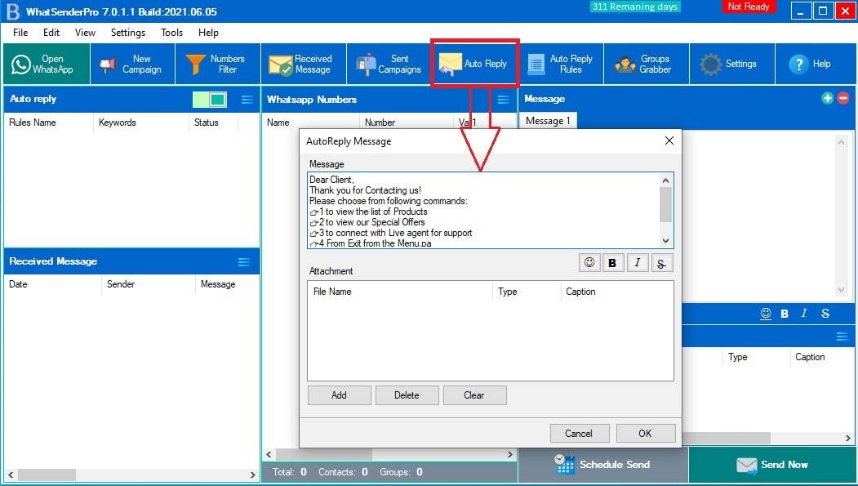Open the Tools menu
The height and width of the screenshot is (486, 858).
(171, 33)
